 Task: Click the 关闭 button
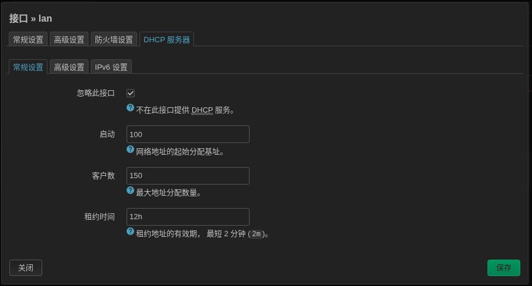click(26, 268)
